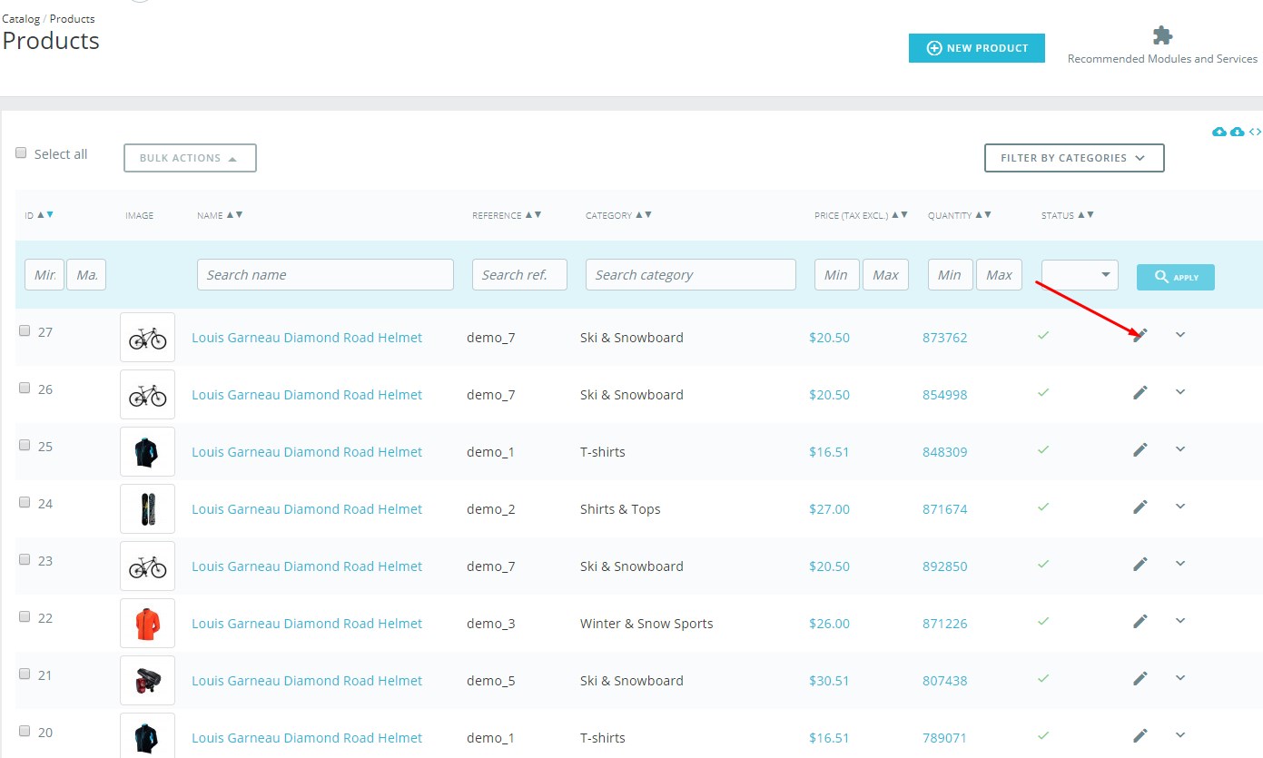This screenshot has height=758, width=1263.
Task: Tick the checkbox for product 27
Action: coord(25,331)
